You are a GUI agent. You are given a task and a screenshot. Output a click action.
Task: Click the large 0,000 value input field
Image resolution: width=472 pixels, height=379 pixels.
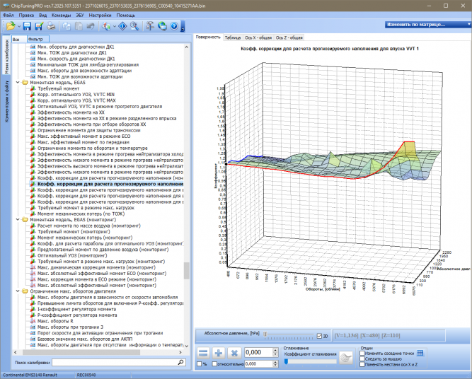[x=259, y=352]
